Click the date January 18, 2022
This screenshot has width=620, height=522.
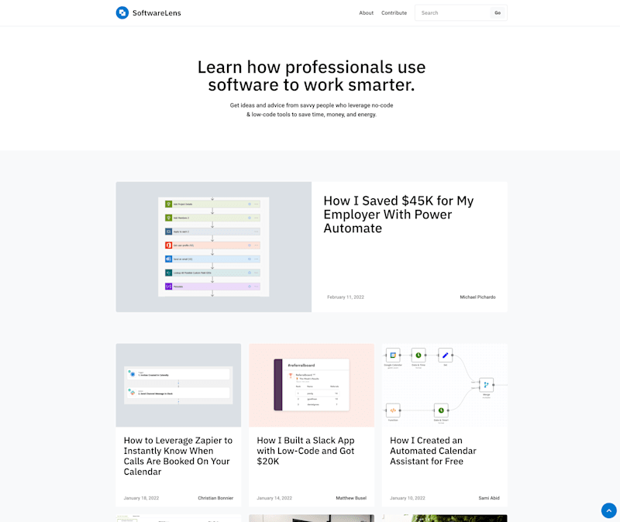tap(141, 498)
